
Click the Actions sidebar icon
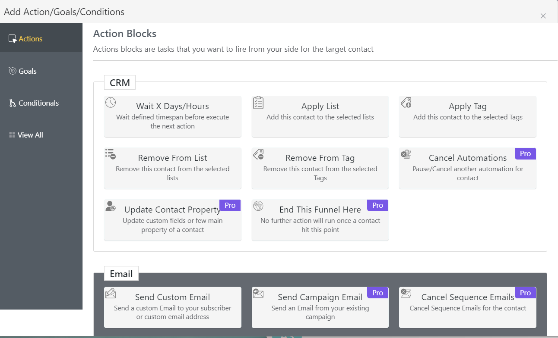point(13,39)
